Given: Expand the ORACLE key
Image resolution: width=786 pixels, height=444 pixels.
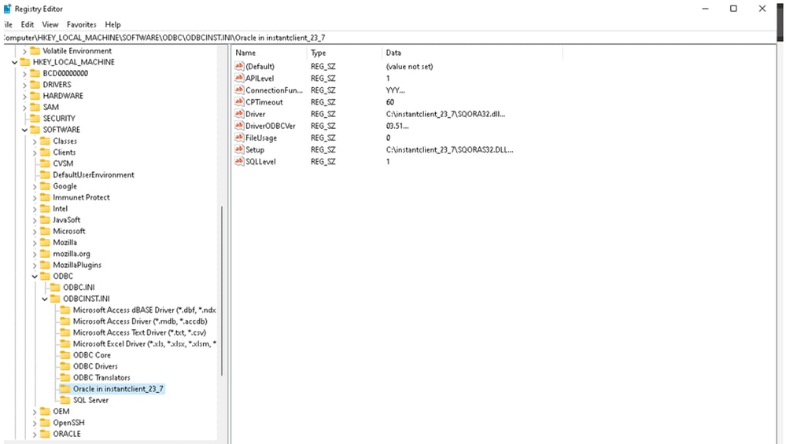Looking at the screenshot, I should coord(35,434).
